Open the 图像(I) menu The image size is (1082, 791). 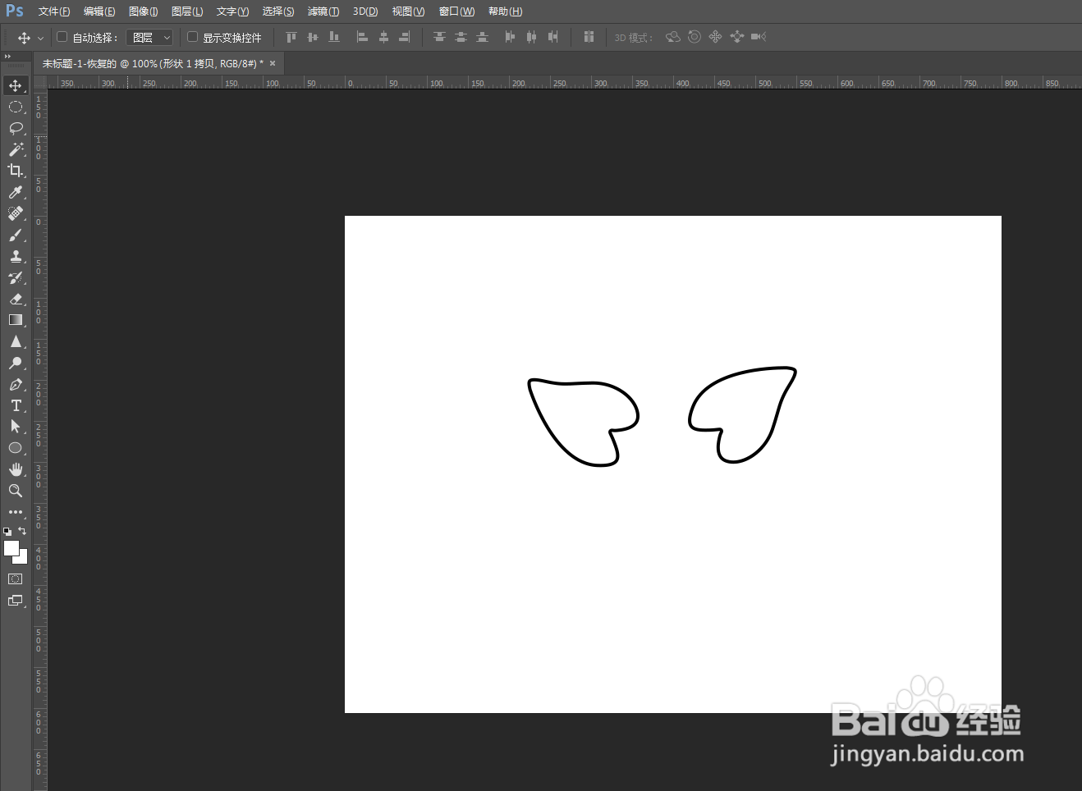pyautogui.click(x=144, y=11)
